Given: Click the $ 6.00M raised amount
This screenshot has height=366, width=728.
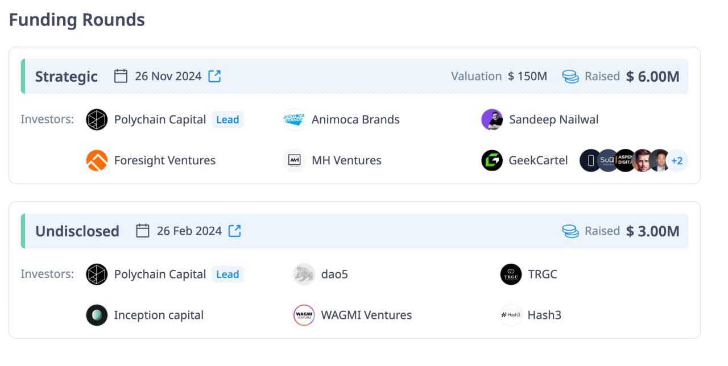Looking at the screenshot, I should click(652, 77).
